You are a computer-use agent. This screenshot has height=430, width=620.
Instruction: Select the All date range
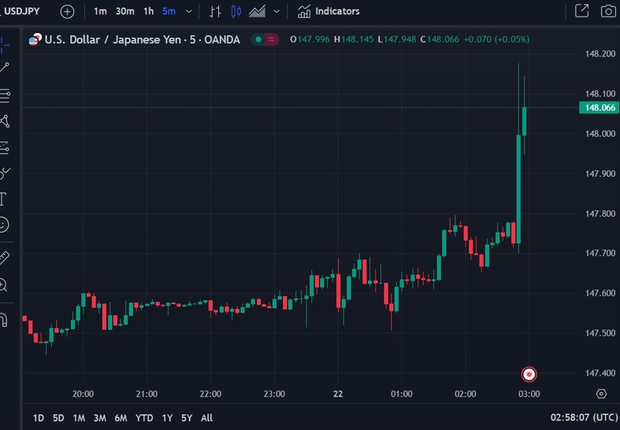[207, 418]
